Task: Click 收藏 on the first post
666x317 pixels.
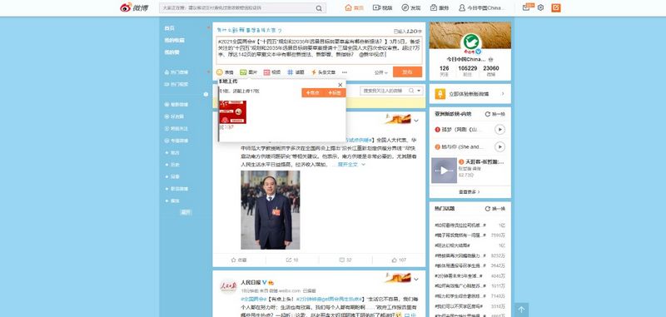Action: coord(239,260)
